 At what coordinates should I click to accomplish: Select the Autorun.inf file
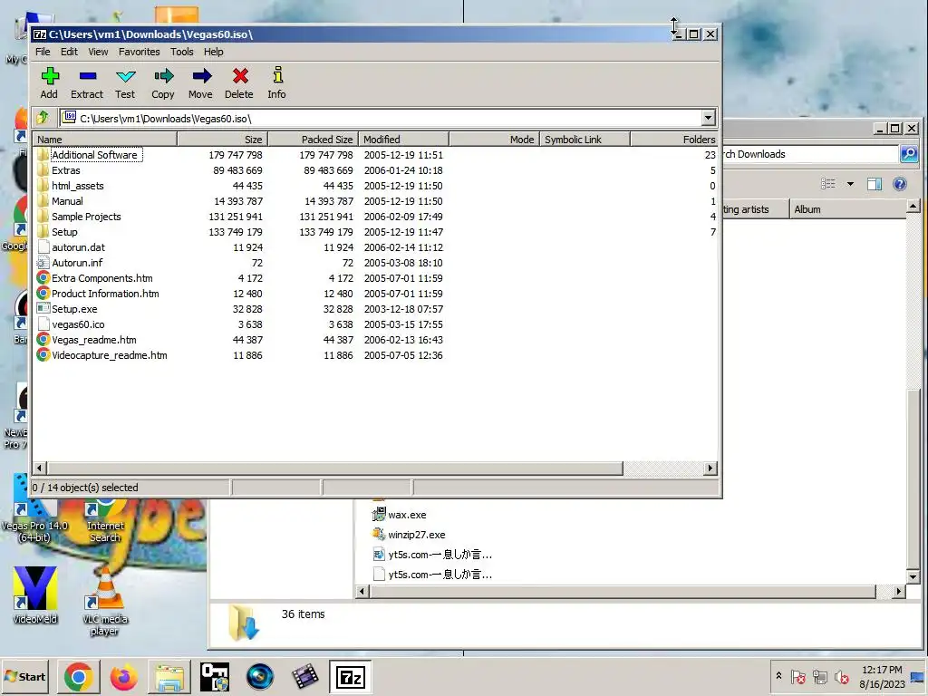[70, 263]
